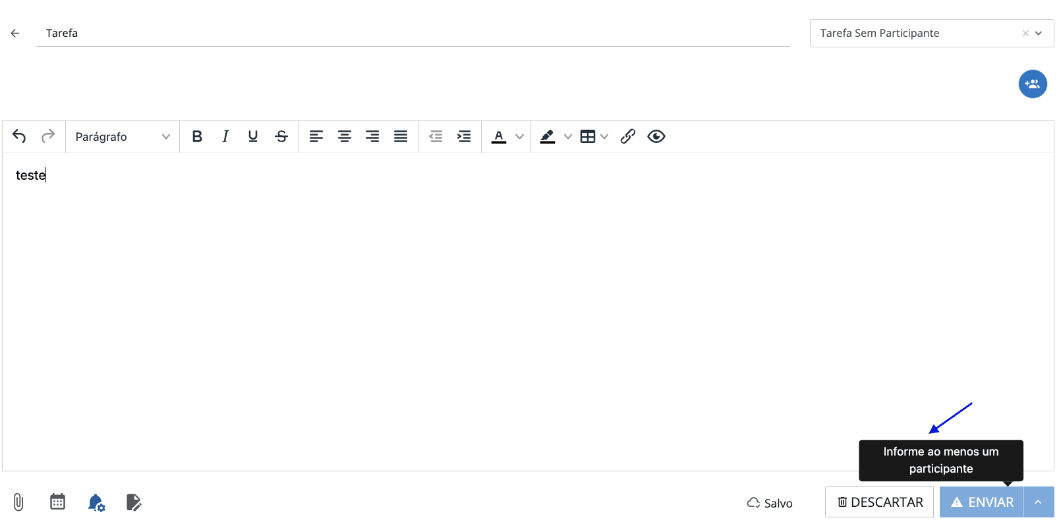Open the notification bell settings icon
The image size is (1061, 524).
pos(96,503)
